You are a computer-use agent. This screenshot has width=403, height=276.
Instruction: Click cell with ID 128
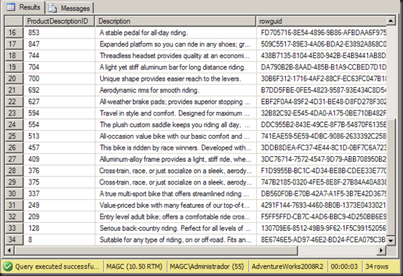(59, 228)
